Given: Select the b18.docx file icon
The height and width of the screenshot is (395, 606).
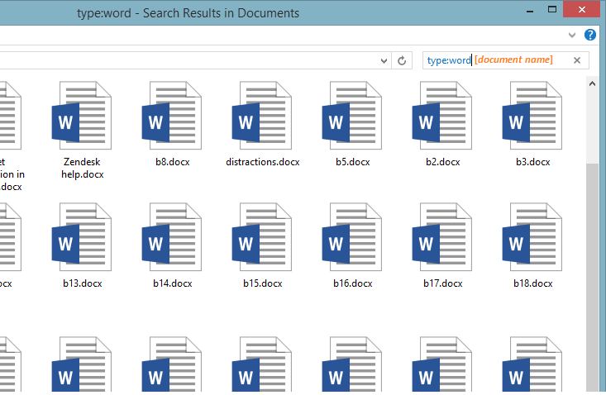Looking at the screenshot, I should [532, 236].
